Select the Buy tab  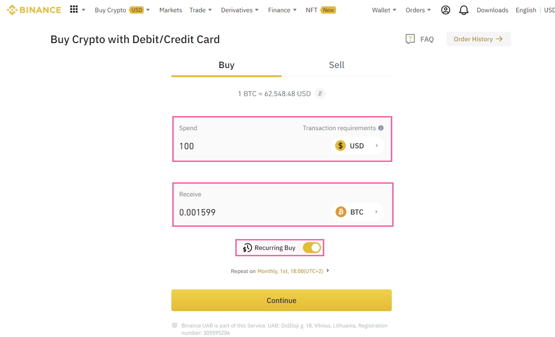[226, 65]
